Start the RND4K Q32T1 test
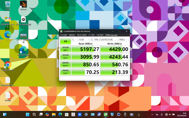 coord(65,64)
